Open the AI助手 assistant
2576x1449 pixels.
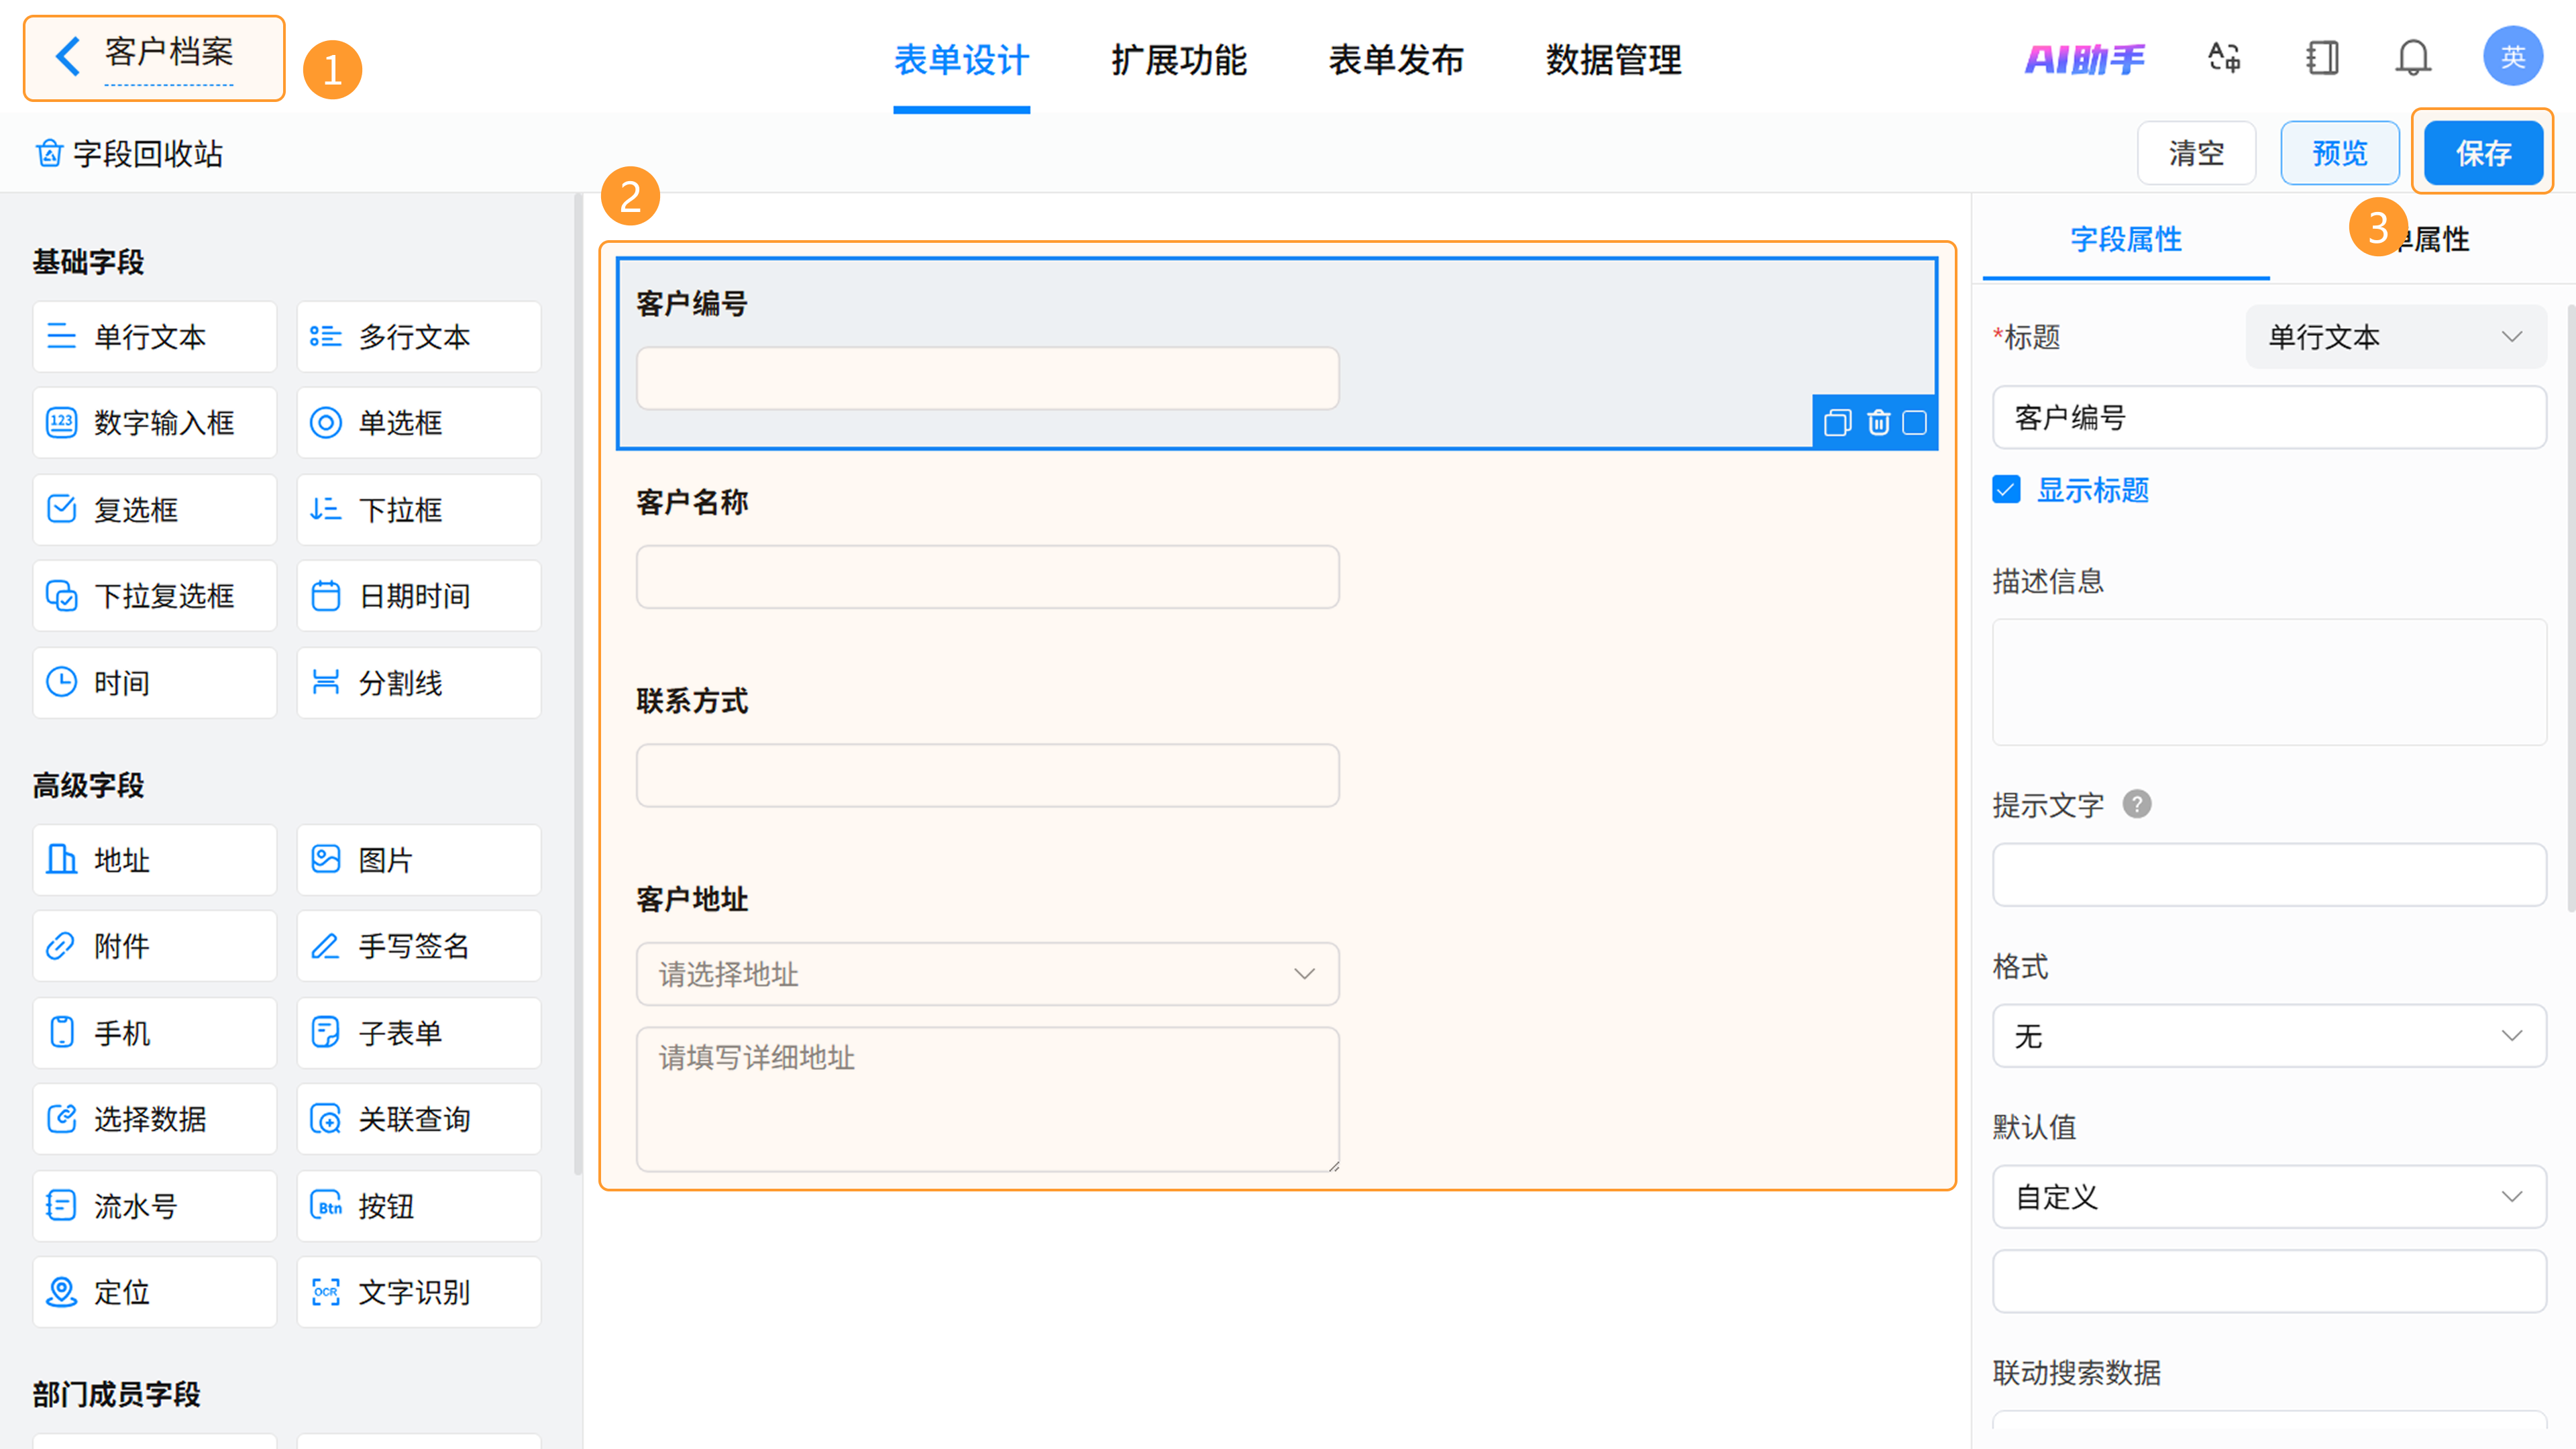[2085, 60]
